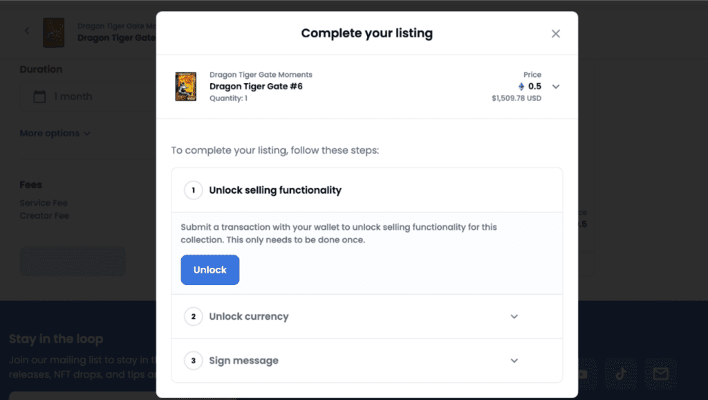
Task: Open the TikTok social icon
Action: click(x=619, y=373)
